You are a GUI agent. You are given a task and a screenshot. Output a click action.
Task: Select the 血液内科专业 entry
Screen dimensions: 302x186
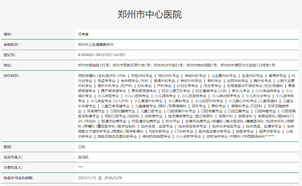tap(253, 76)
